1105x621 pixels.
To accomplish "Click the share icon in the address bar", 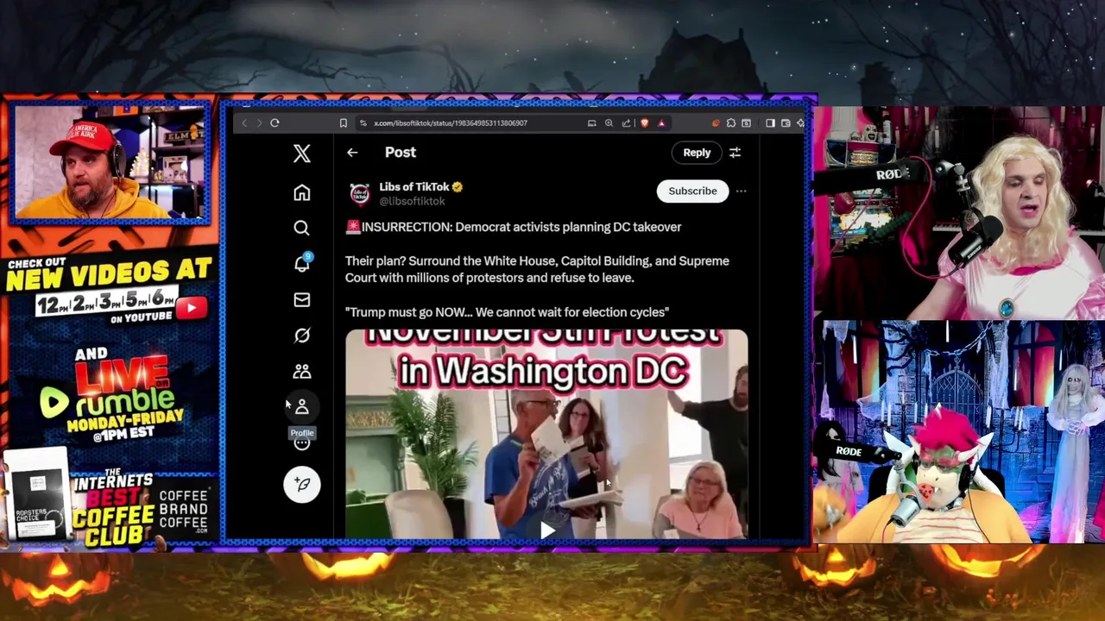I will pyautogui.click(x=626, y=123).
